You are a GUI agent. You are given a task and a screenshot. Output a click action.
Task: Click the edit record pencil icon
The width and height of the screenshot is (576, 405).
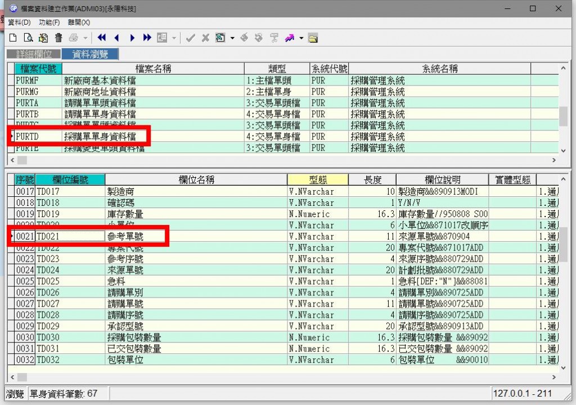(43, 38)
